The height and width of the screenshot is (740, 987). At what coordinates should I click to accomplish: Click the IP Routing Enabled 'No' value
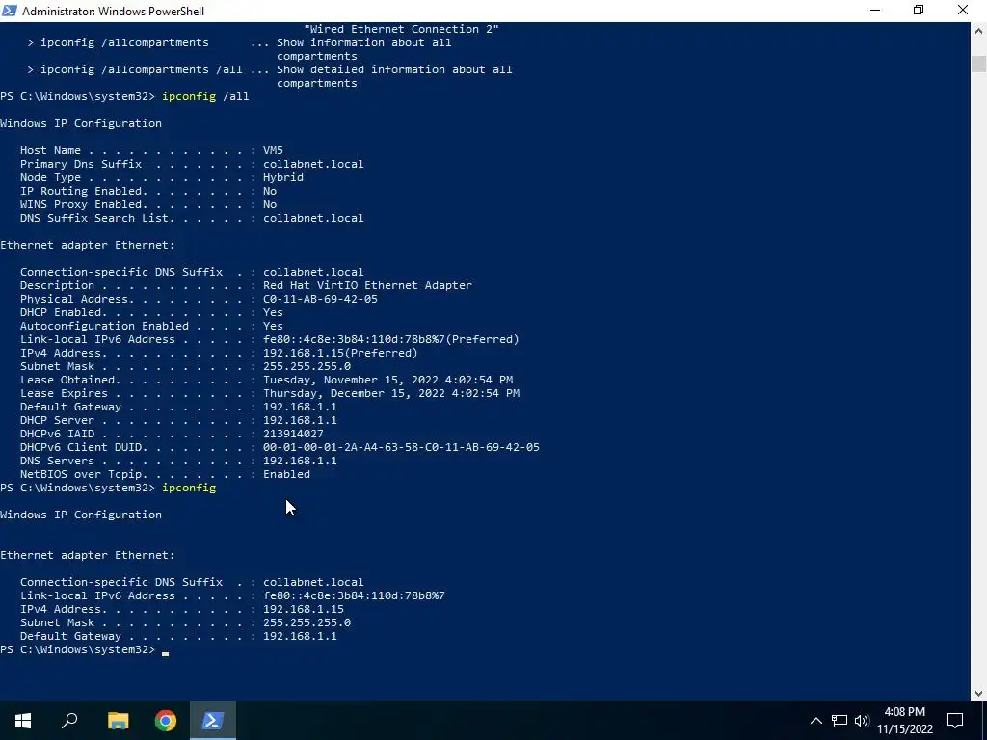(270, 191)
